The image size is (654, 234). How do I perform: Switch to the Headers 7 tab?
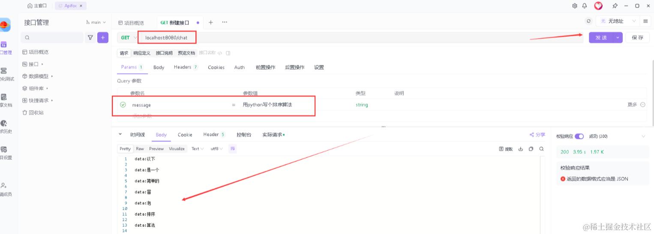click(x=186, y=67)
